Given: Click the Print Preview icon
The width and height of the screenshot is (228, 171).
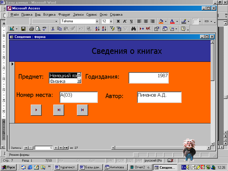Looking at the screenshot, I should coord(38,29).
